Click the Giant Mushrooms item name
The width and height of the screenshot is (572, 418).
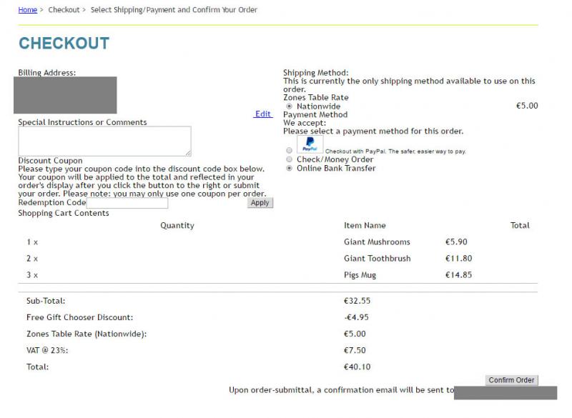tap(377, 242)
